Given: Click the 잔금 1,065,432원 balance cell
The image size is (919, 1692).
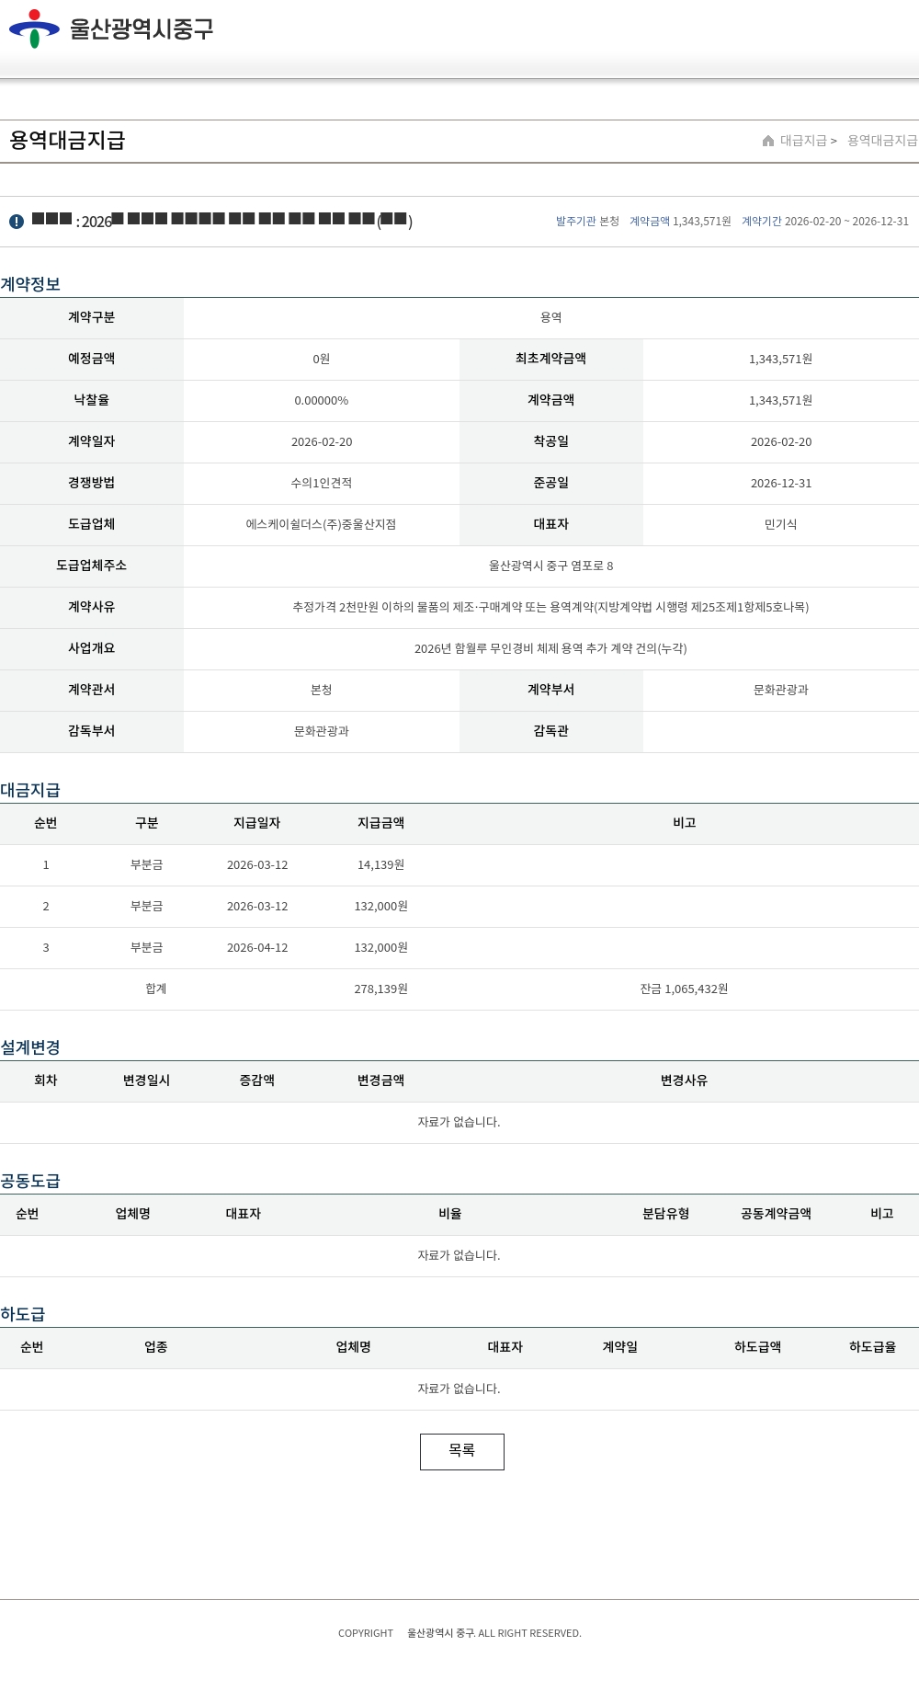Looking at the screenshot, I should (x=684, y=989).
